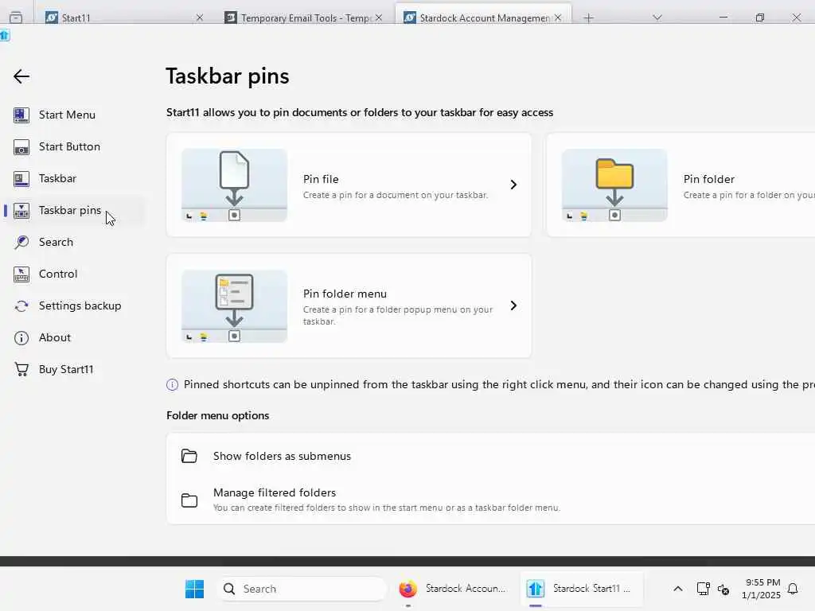Click the Stardock Start11 taskbar icon
The width and height of the screenshot is (815, 611).
(535, 589)
